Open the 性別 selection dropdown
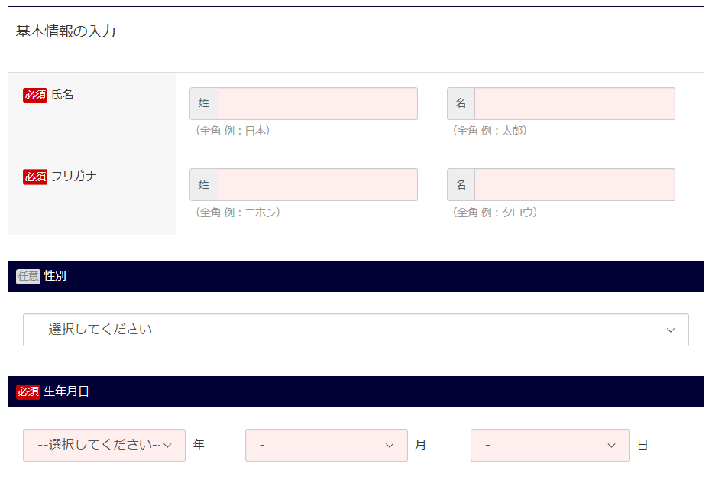The image size is (712, 487). pyautogui.click(x=356, y=330)
